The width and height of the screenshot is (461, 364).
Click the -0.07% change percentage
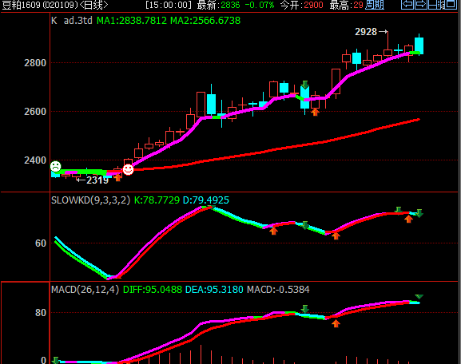click(x=260, y=5)
